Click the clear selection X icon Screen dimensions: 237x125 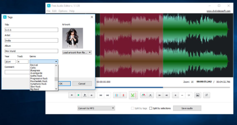coord(150,95)
